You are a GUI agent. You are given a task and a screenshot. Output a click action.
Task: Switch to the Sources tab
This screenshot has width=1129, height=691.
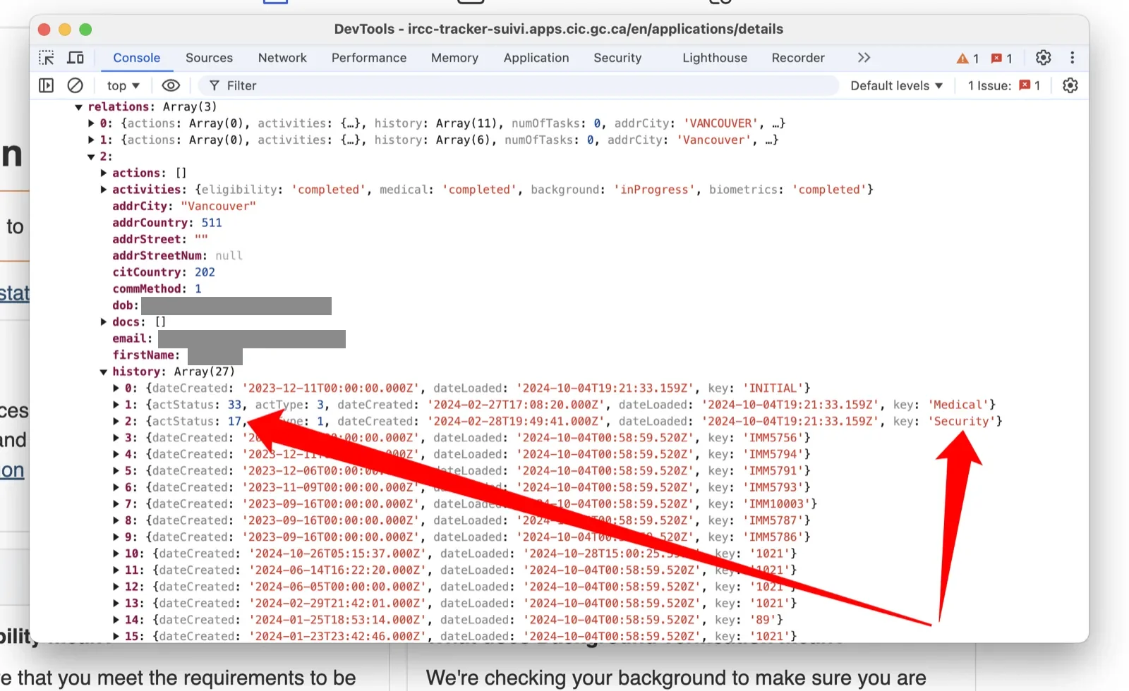(209, 58)
